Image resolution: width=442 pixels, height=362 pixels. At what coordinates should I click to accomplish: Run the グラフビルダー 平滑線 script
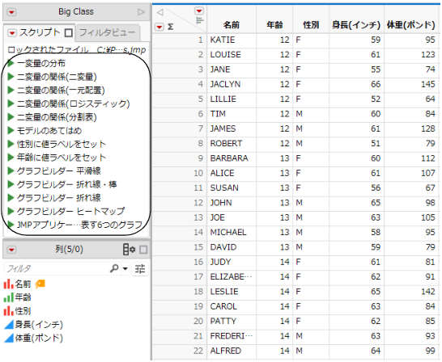(x=11, y=170)
